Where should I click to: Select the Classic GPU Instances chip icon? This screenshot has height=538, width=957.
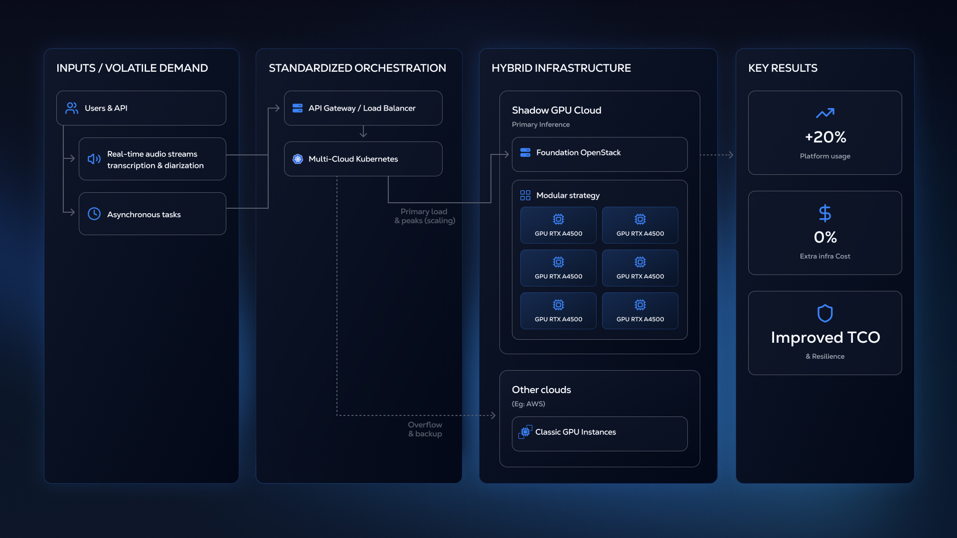524,432
